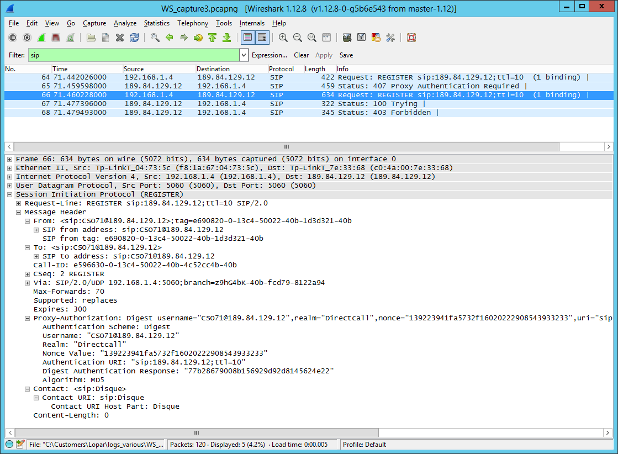Screen dimensions: 618x454
Task: Open the File menu
Action: [14, 23]
